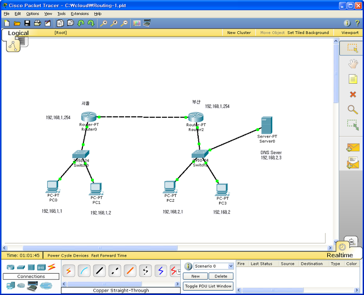Undo the last action with the green arrow
Viewport: 364px width, 295px height.
click(x=81, y=23)
